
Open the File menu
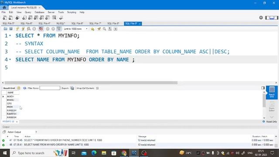pyautogui.click(x=3, y=12)
